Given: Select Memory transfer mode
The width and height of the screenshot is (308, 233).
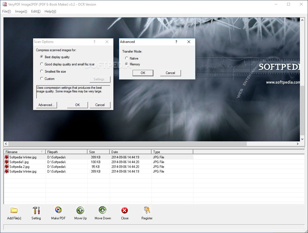Looking at the screenshot, I should pos(126,64).
